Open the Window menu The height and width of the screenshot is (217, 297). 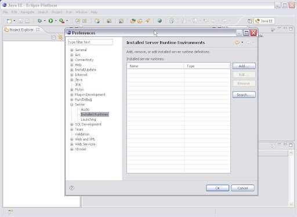82,12
